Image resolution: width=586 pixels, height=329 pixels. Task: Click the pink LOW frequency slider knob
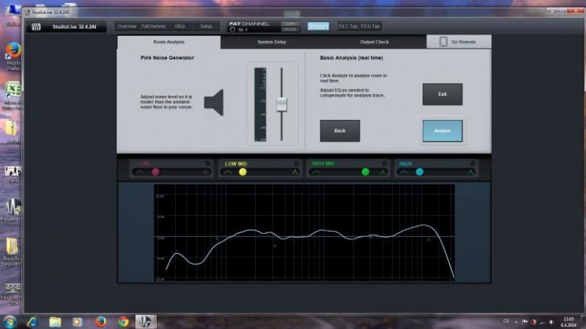156,172
